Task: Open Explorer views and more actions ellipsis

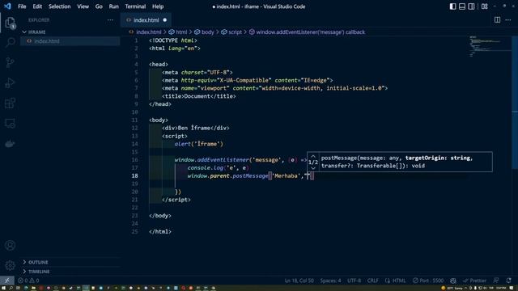Action: point(110,20)
